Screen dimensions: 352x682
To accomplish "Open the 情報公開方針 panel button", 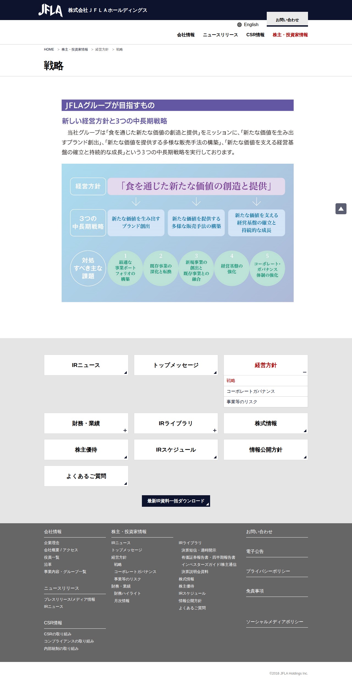I will 266,450.
